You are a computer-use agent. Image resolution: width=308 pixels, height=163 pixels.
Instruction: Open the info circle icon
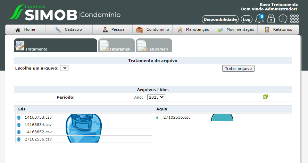[283, 19]
